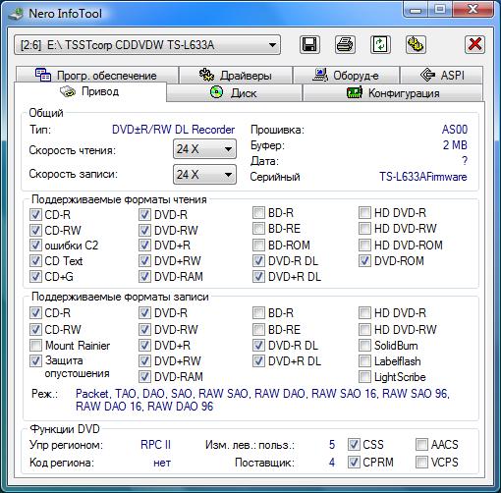This screenshot has height=493, width=501.
Task: Switch to the Драйверы tab
Action: pyautogui.click(x=236, y=76)
